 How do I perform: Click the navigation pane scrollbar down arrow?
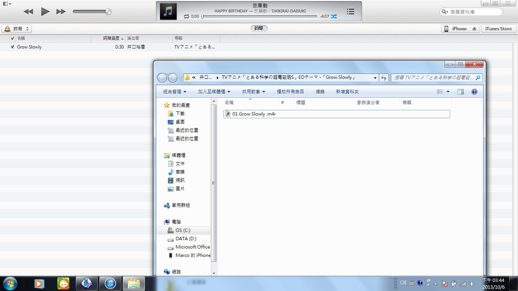click(x=214, y=273)
